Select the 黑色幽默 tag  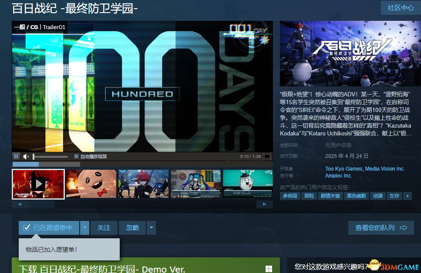[x=356, y=196]
